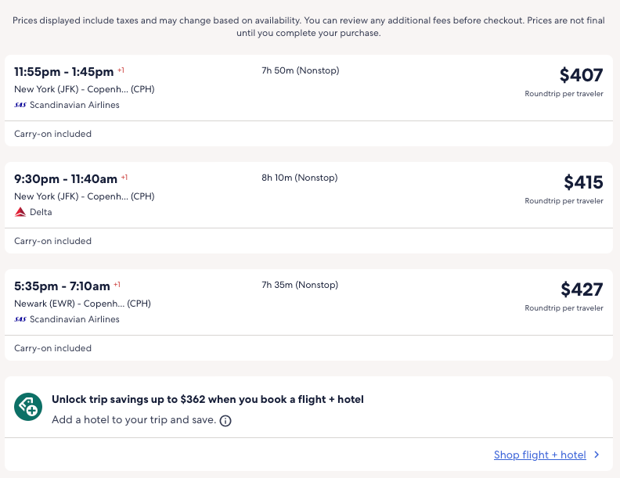620x478 pixels.
Task: Open the 5:35pm - 7:10am flight details
Action: pos(63,286)
